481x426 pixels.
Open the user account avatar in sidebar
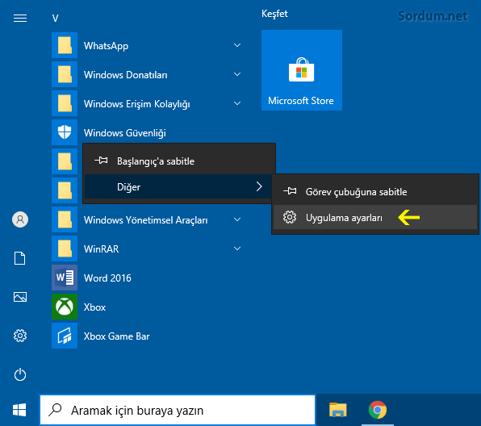(x=20, y=219)
